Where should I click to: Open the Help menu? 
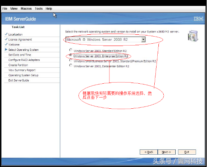49,9
